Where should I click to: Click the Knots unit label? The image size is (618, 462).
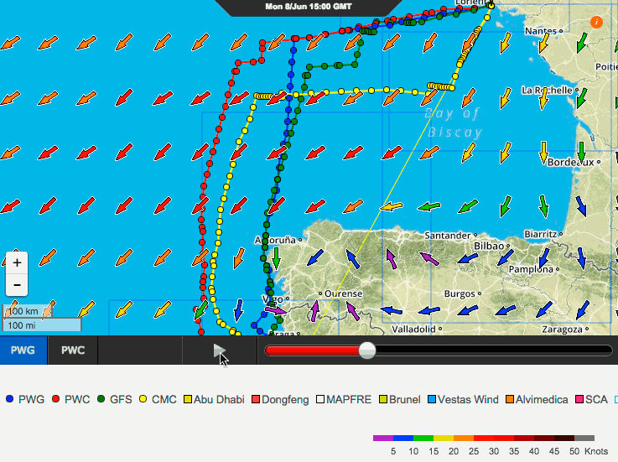tap(596, 451)
